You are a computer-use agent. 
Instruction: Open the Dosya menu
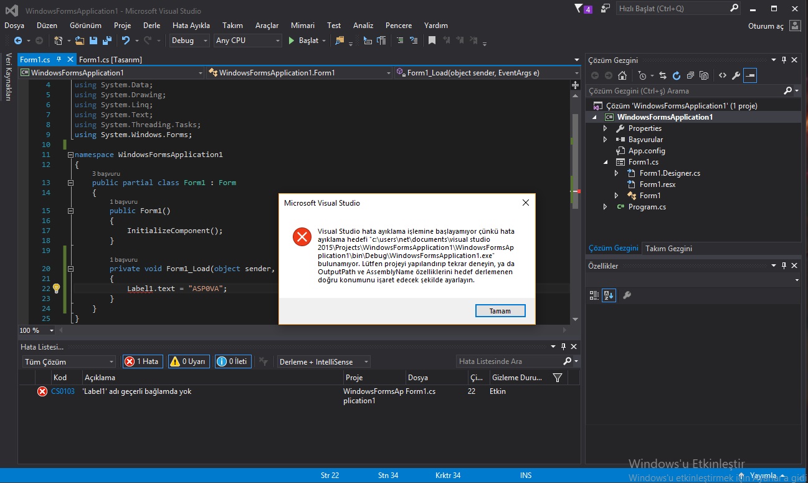14,26
